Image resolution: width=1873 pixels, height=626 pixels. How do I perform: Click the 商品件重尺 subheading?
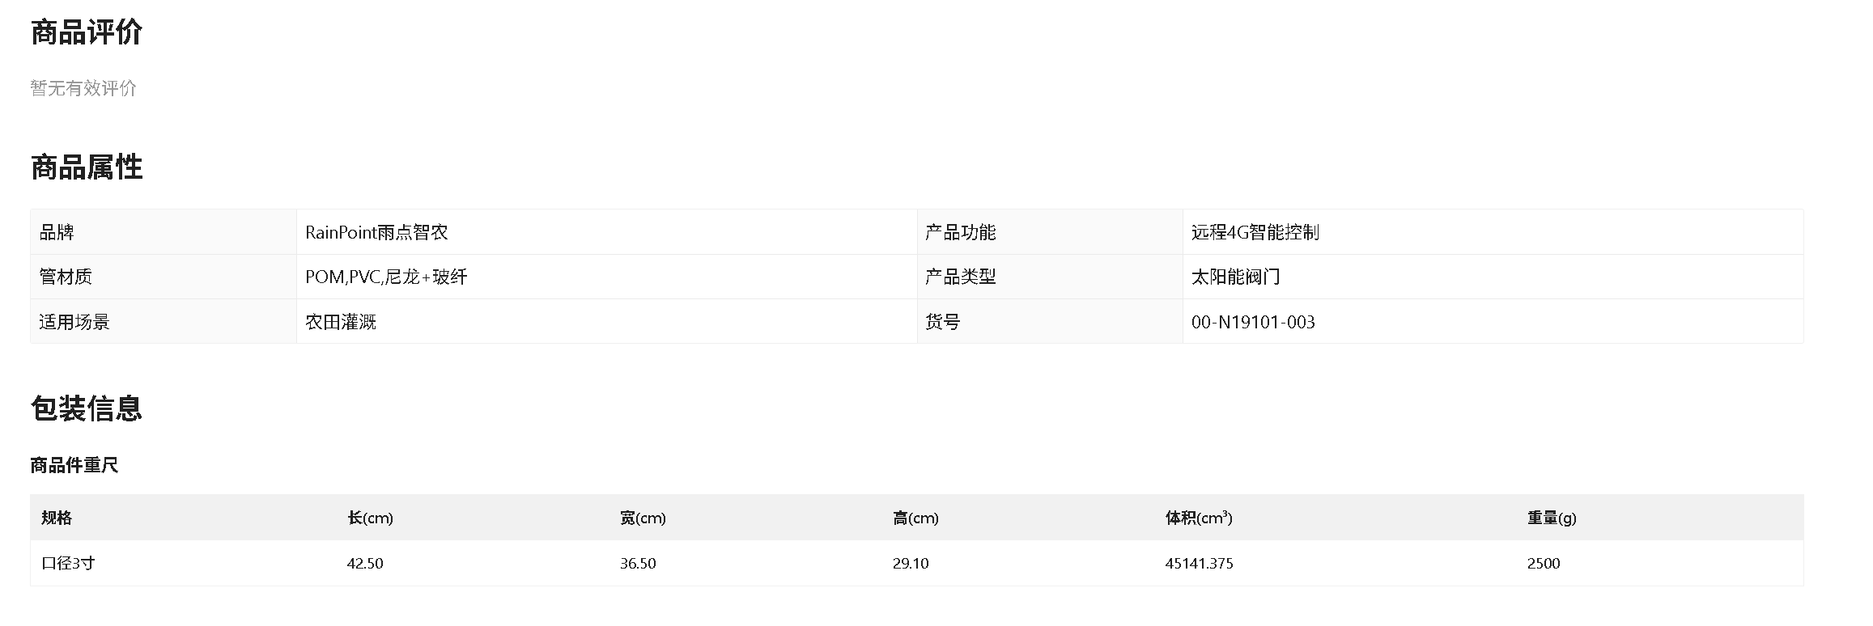(x=74, y=465)
